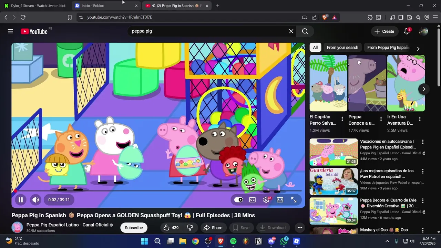441x248 pixels.
Task: Open El Capitán Perro Salva short thumbnail
Action: (x=328, y=83)
